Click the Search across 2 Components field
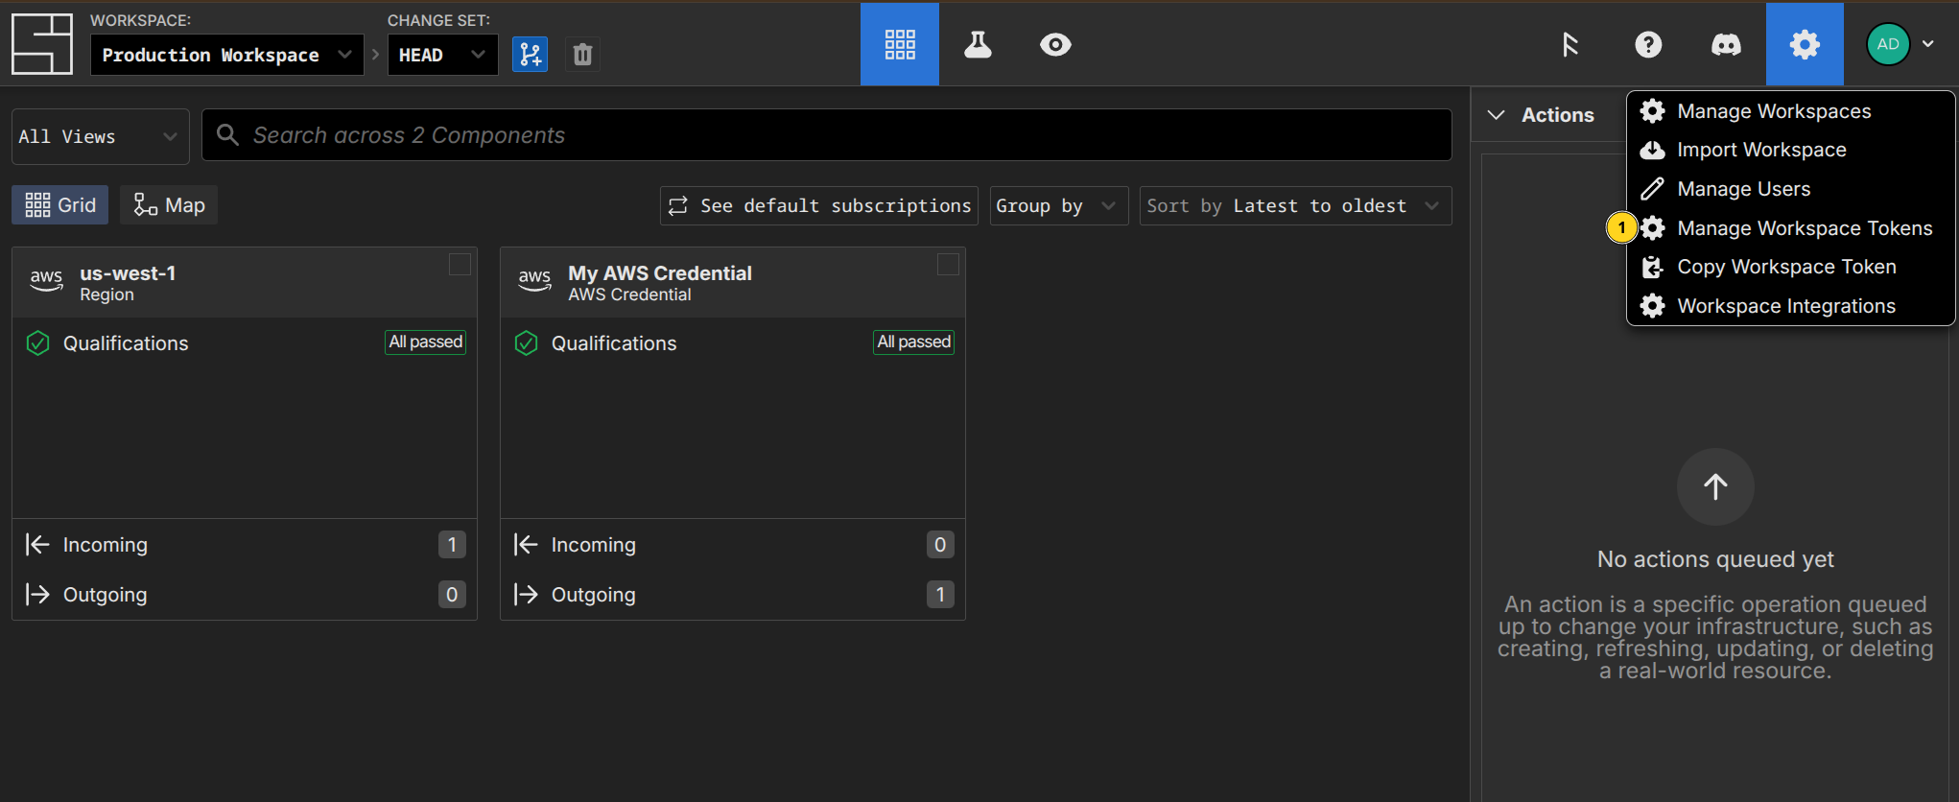The width and height of the screenshot is (1959, 802). pyautogui.click(x=825, y=135)
